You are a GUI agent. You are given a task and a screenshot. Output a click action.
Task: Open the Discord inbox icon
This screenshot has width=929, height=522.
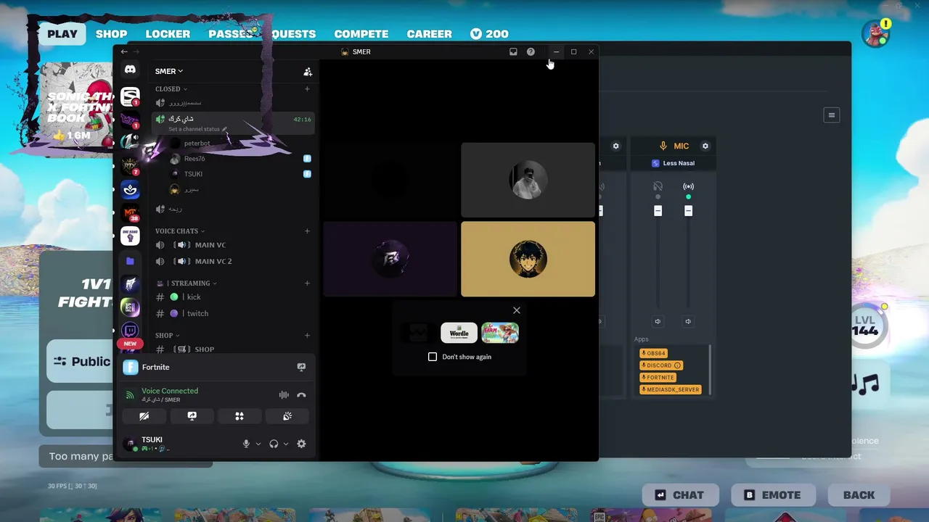(513, 52)
